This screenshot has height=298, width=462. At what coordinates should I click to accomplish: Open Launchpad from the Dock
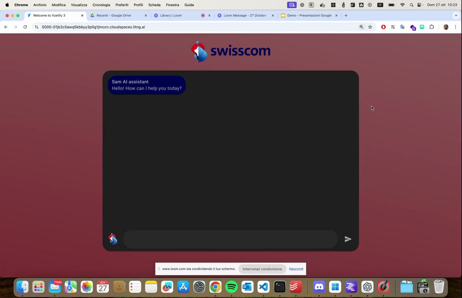[38, 287]
